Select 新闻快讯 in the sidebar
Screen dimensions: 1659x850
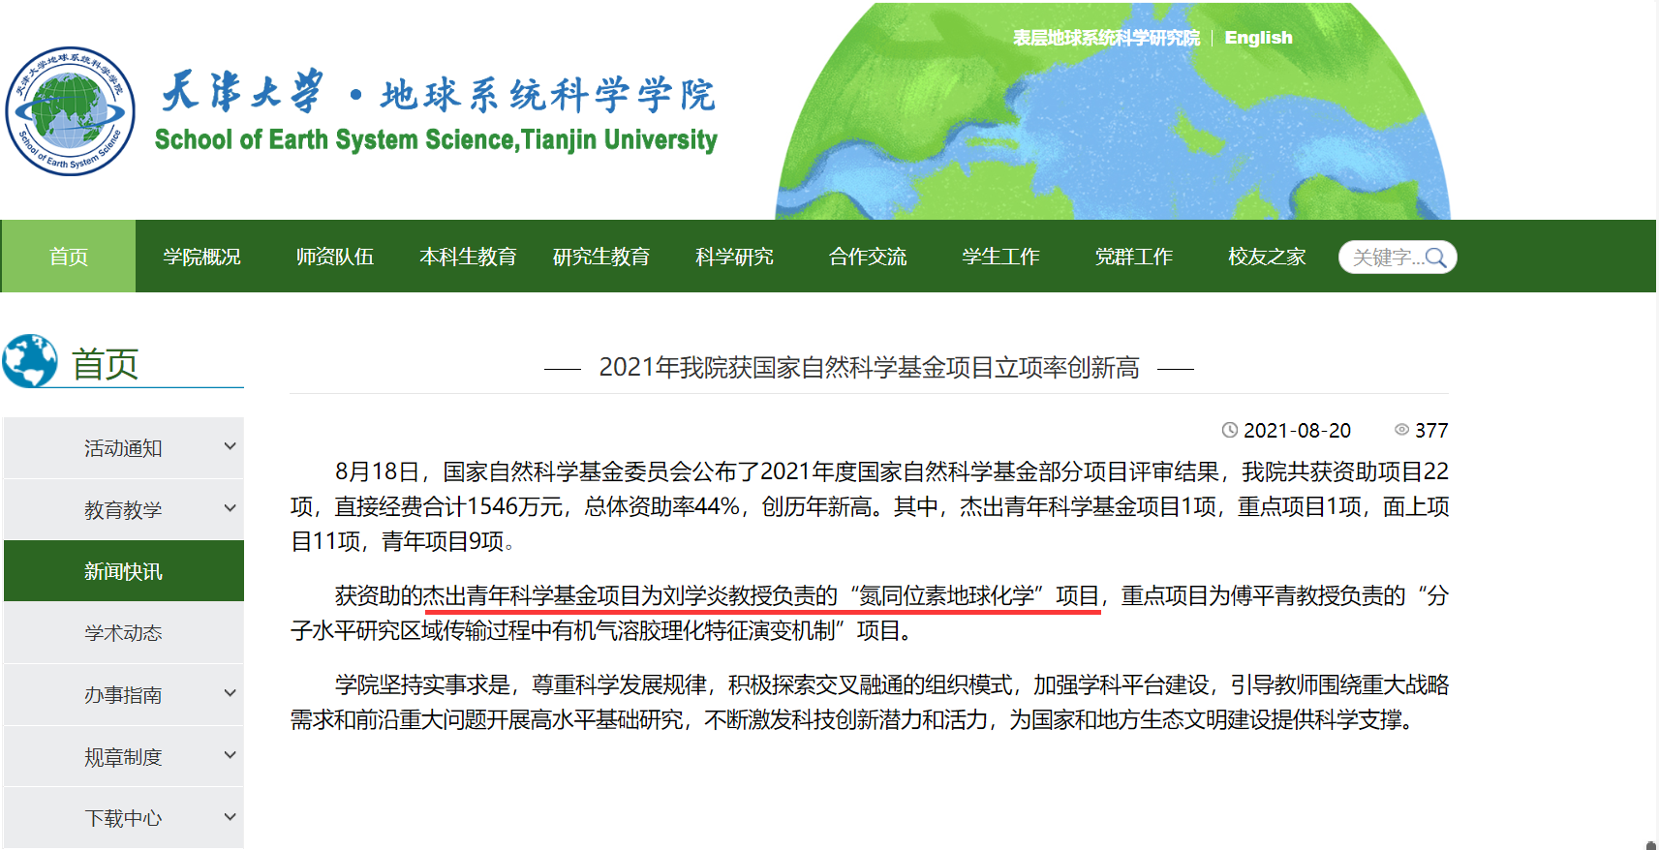(123, 571)
